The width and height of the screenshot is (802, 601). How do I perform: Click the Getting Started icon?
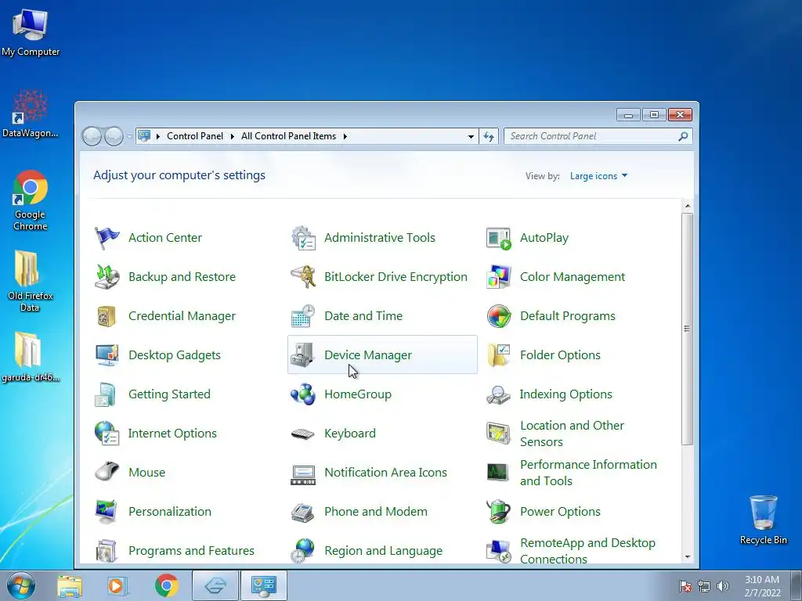107,394
